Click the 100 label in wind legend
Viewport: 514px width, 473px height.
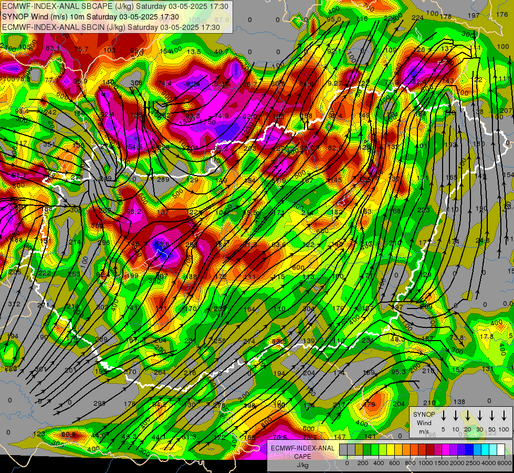[x=504, y=429]
